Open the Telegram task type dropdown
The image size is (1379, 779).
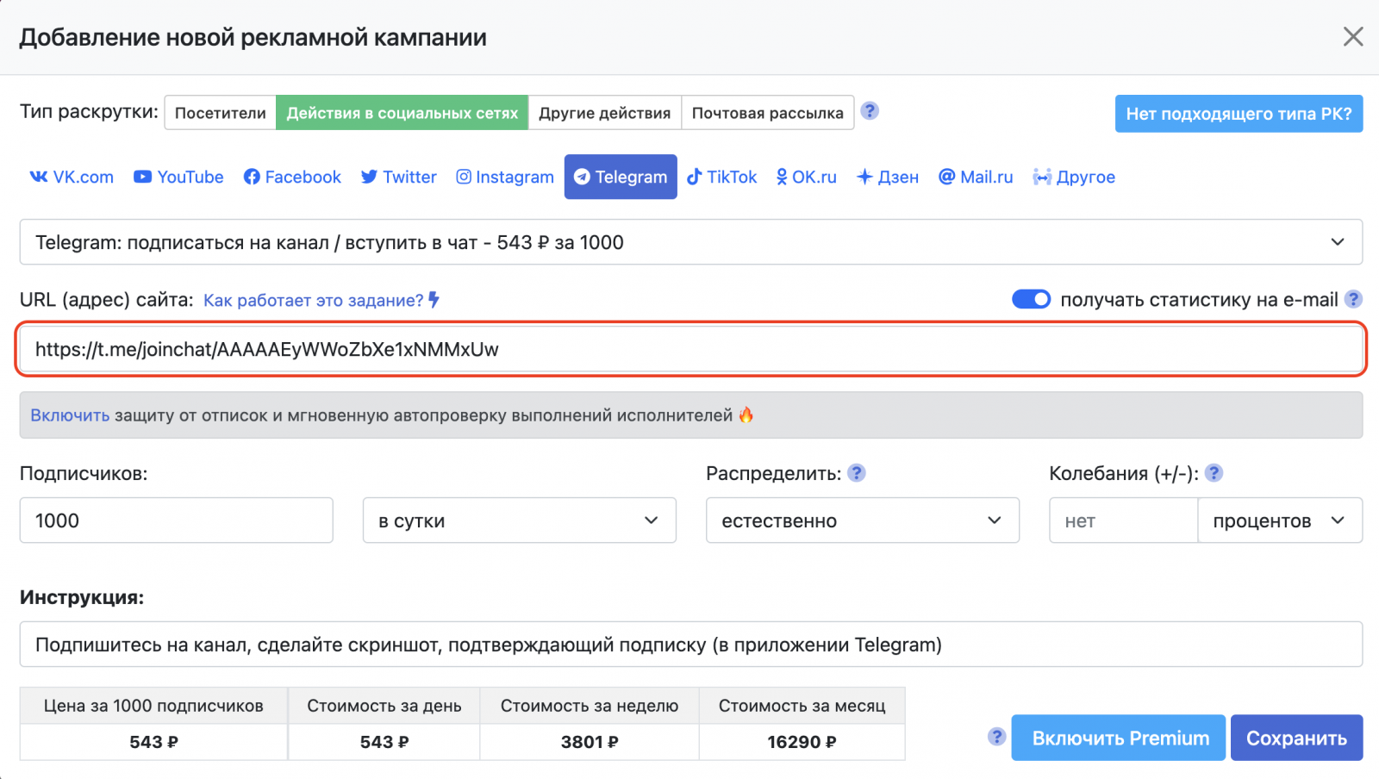click(690, 242)
